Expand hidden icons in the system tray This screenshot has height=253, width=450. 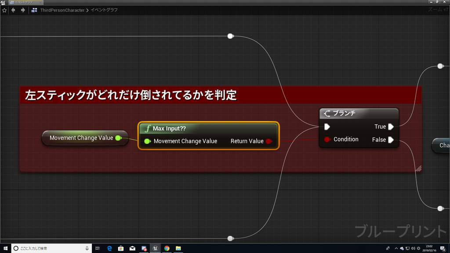pyautogui.click(x=396, y=248)
